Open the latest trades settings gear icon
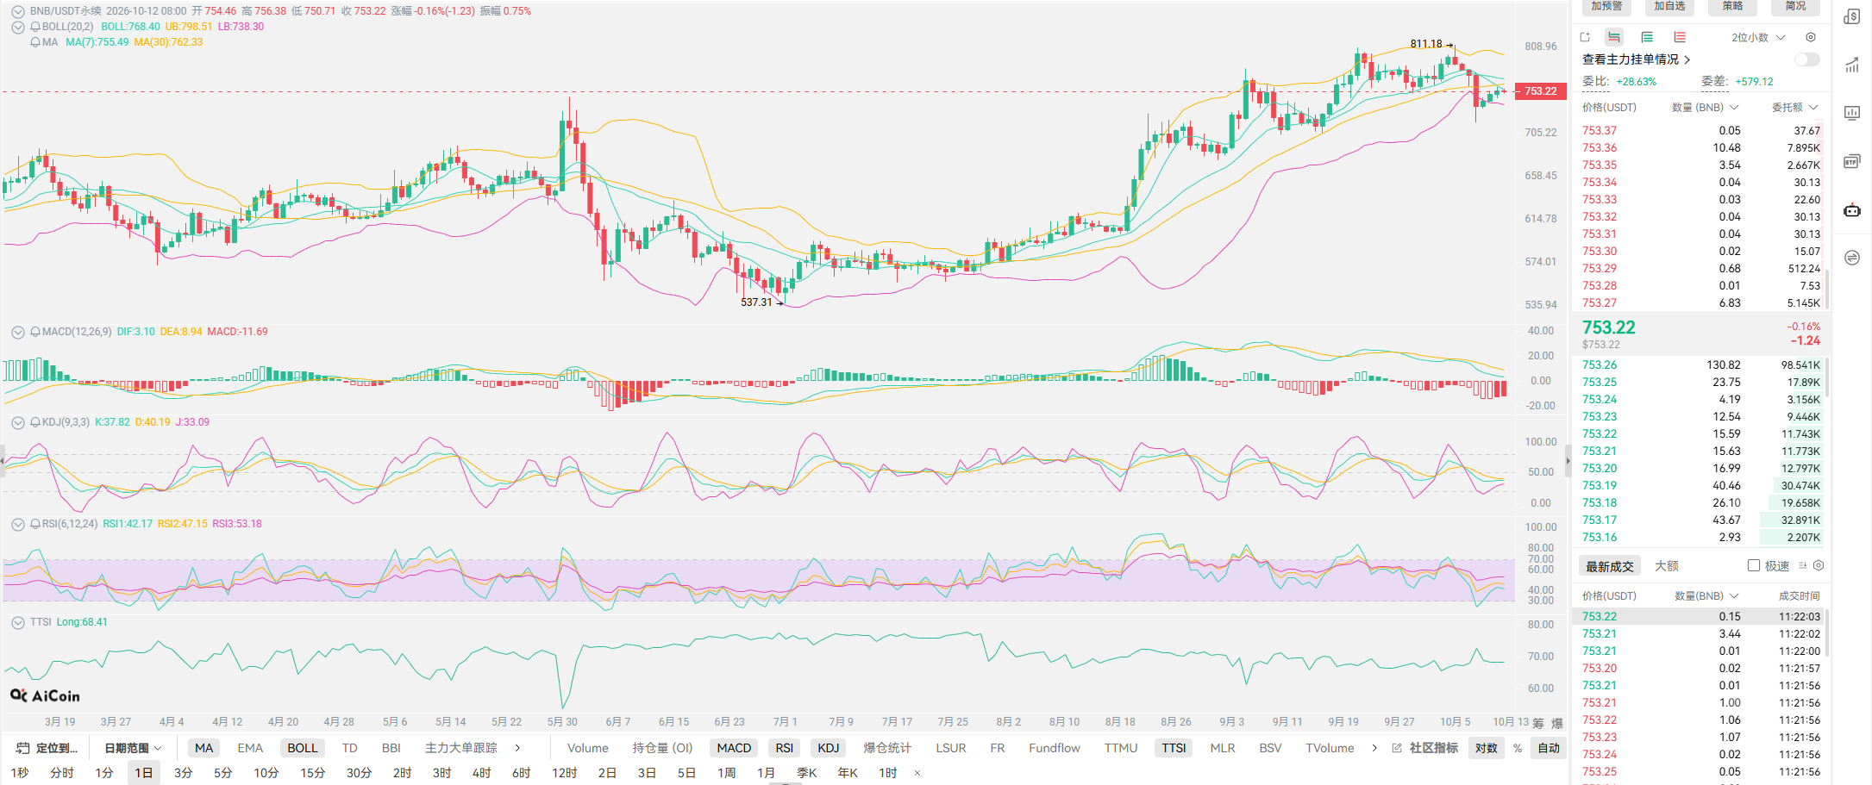The height and width of the screenshot is (785, 1872). pos(1819,565)
